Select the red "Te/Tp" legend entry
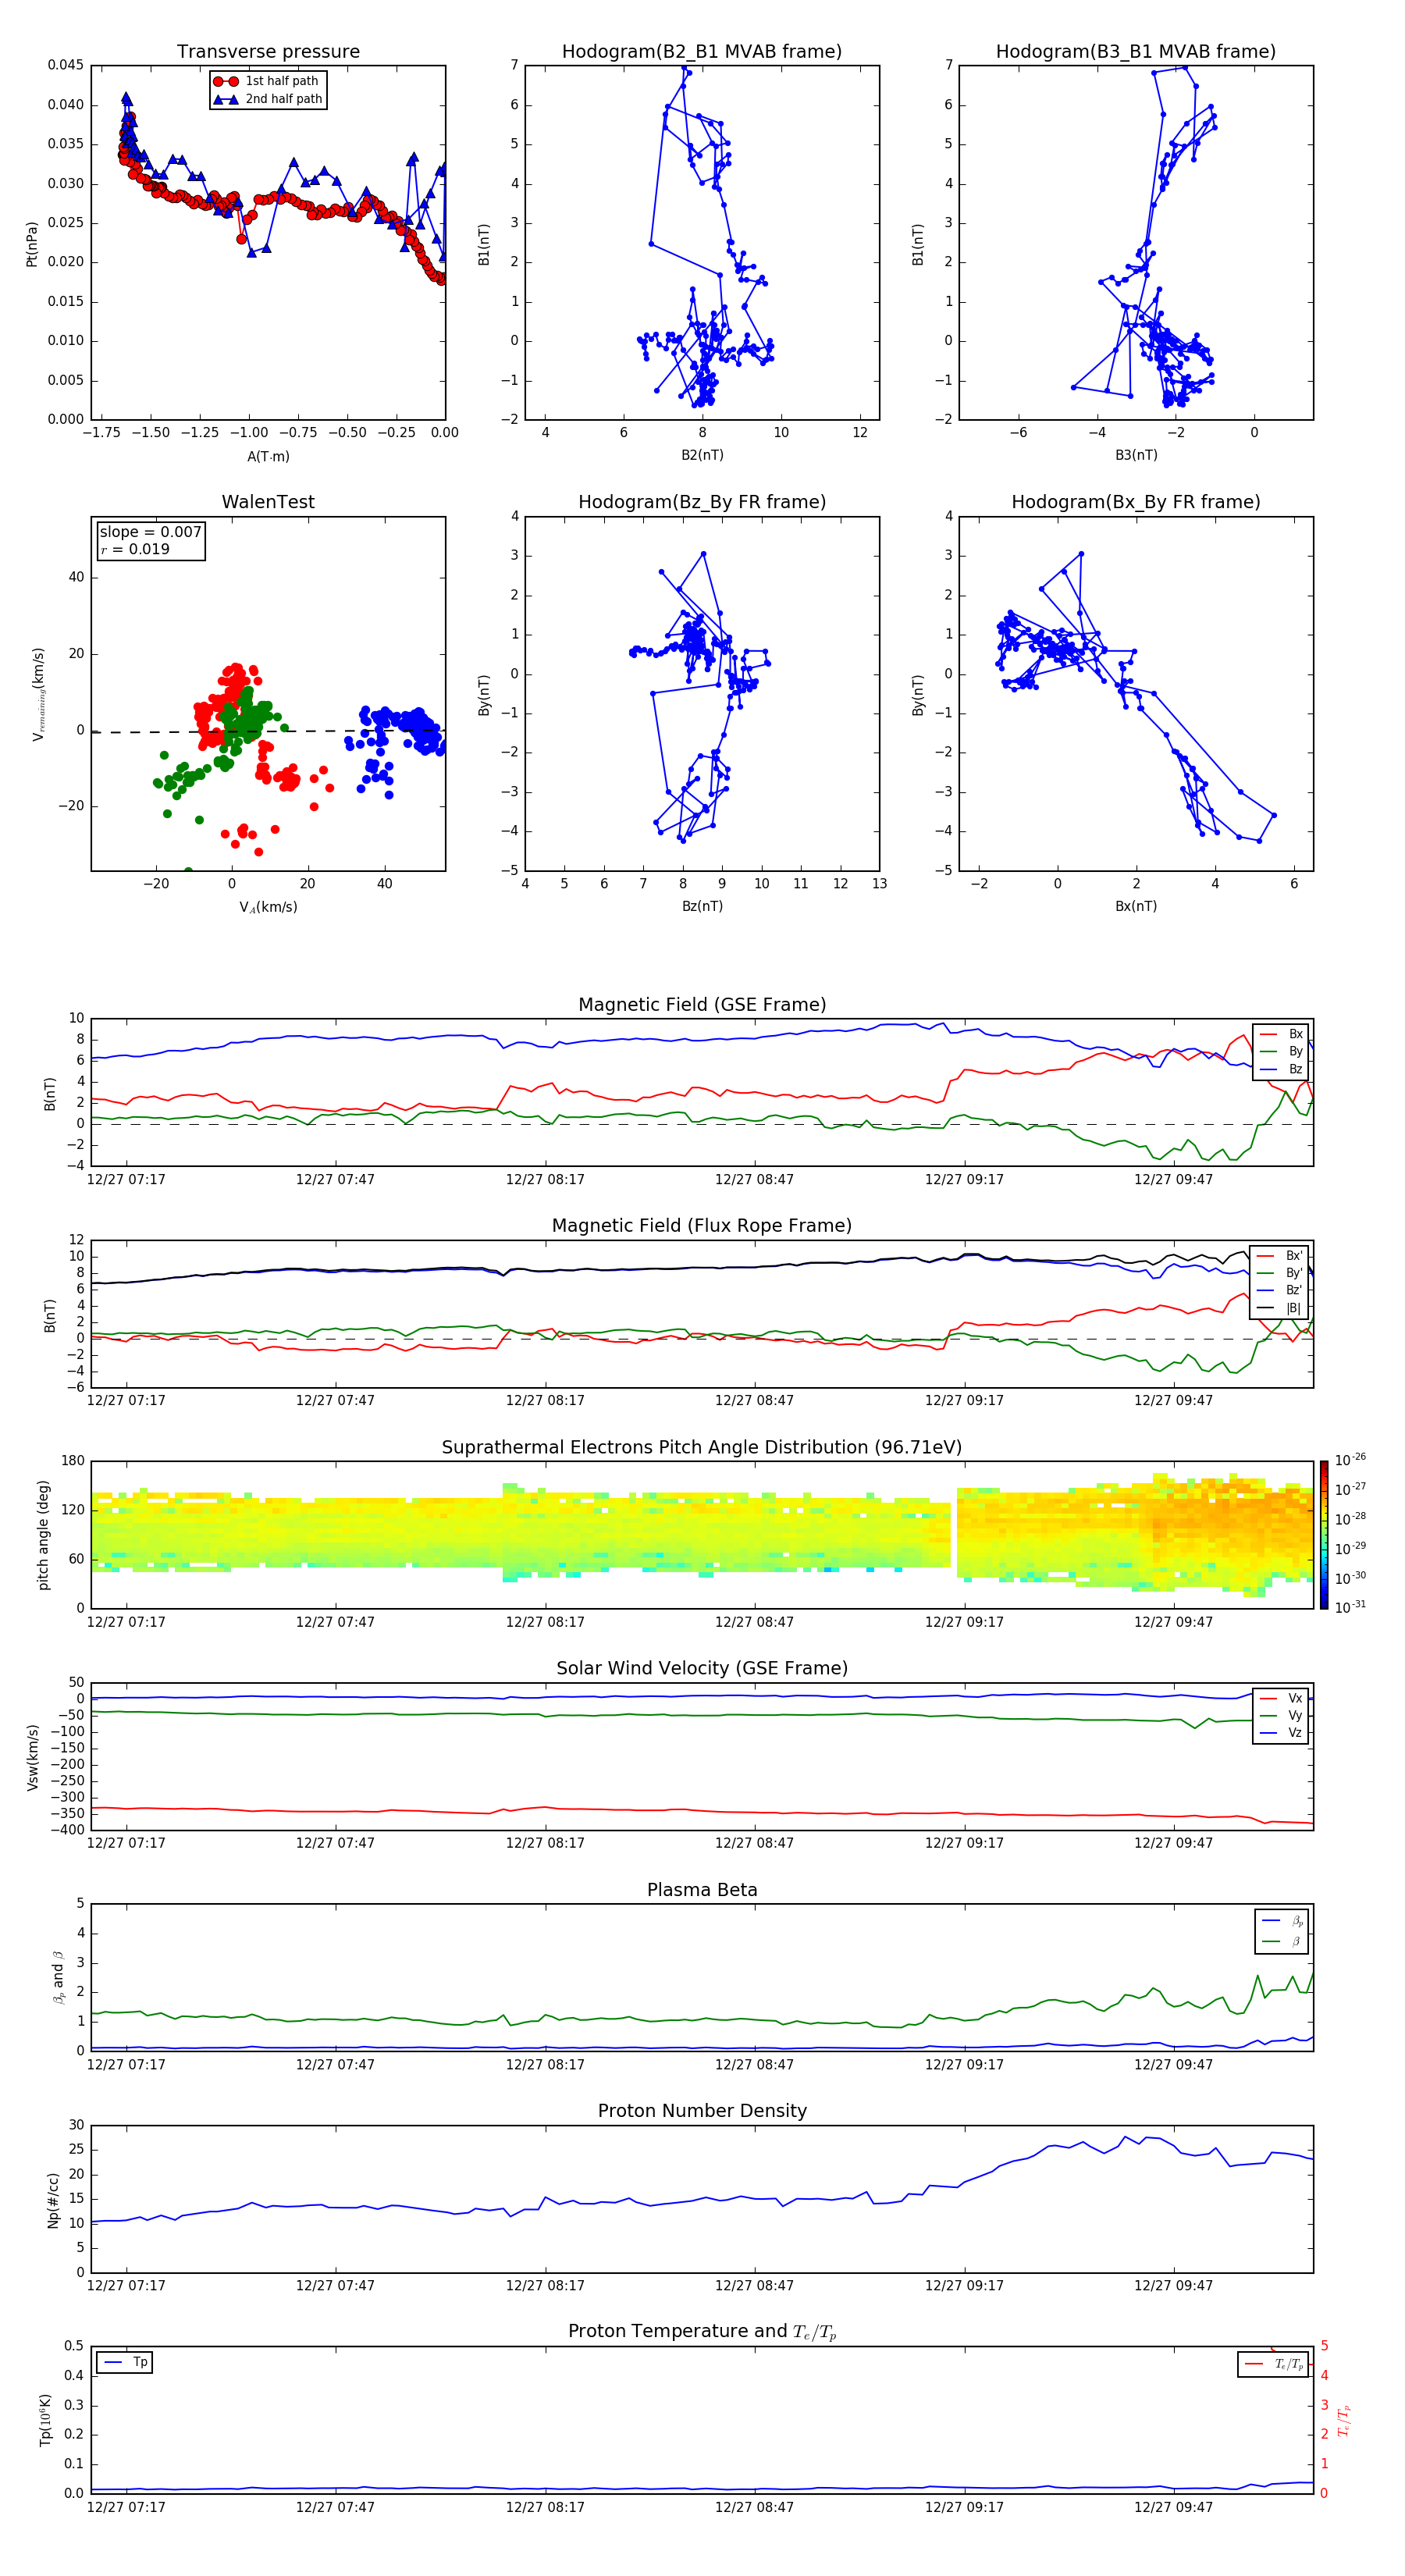Image resolution: width=1405 pixels, height=2576 pixels. (x=1273, y=2364)
